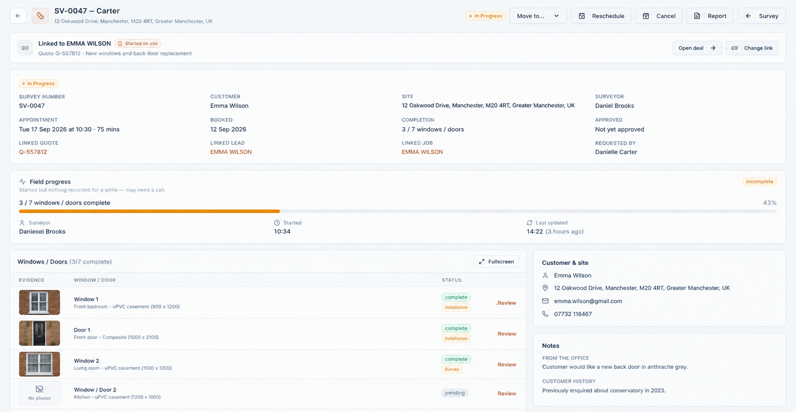Review Window 1
This screenshot has width=796, height=412.
pos(506,303)
